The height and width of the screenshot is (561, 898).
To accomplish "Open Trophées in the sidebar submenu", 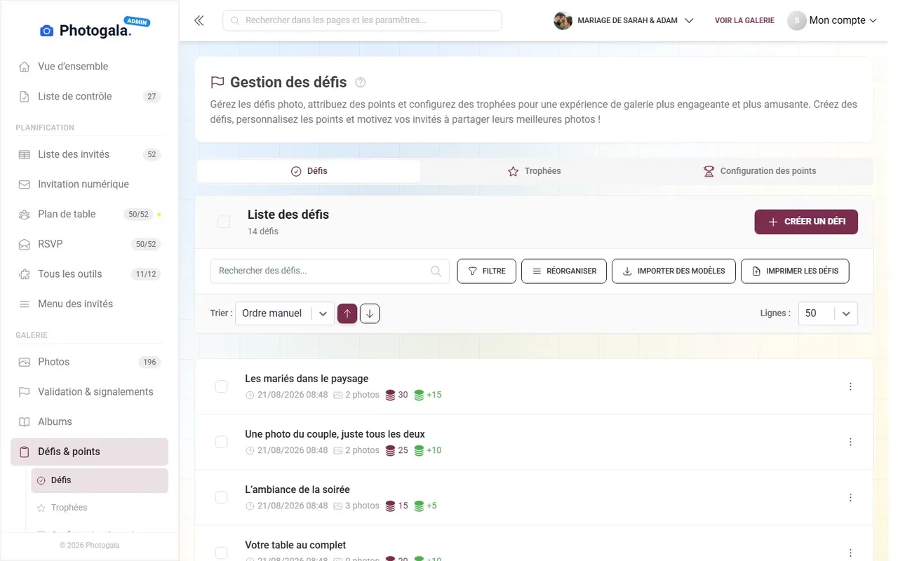I will (100, 508).
